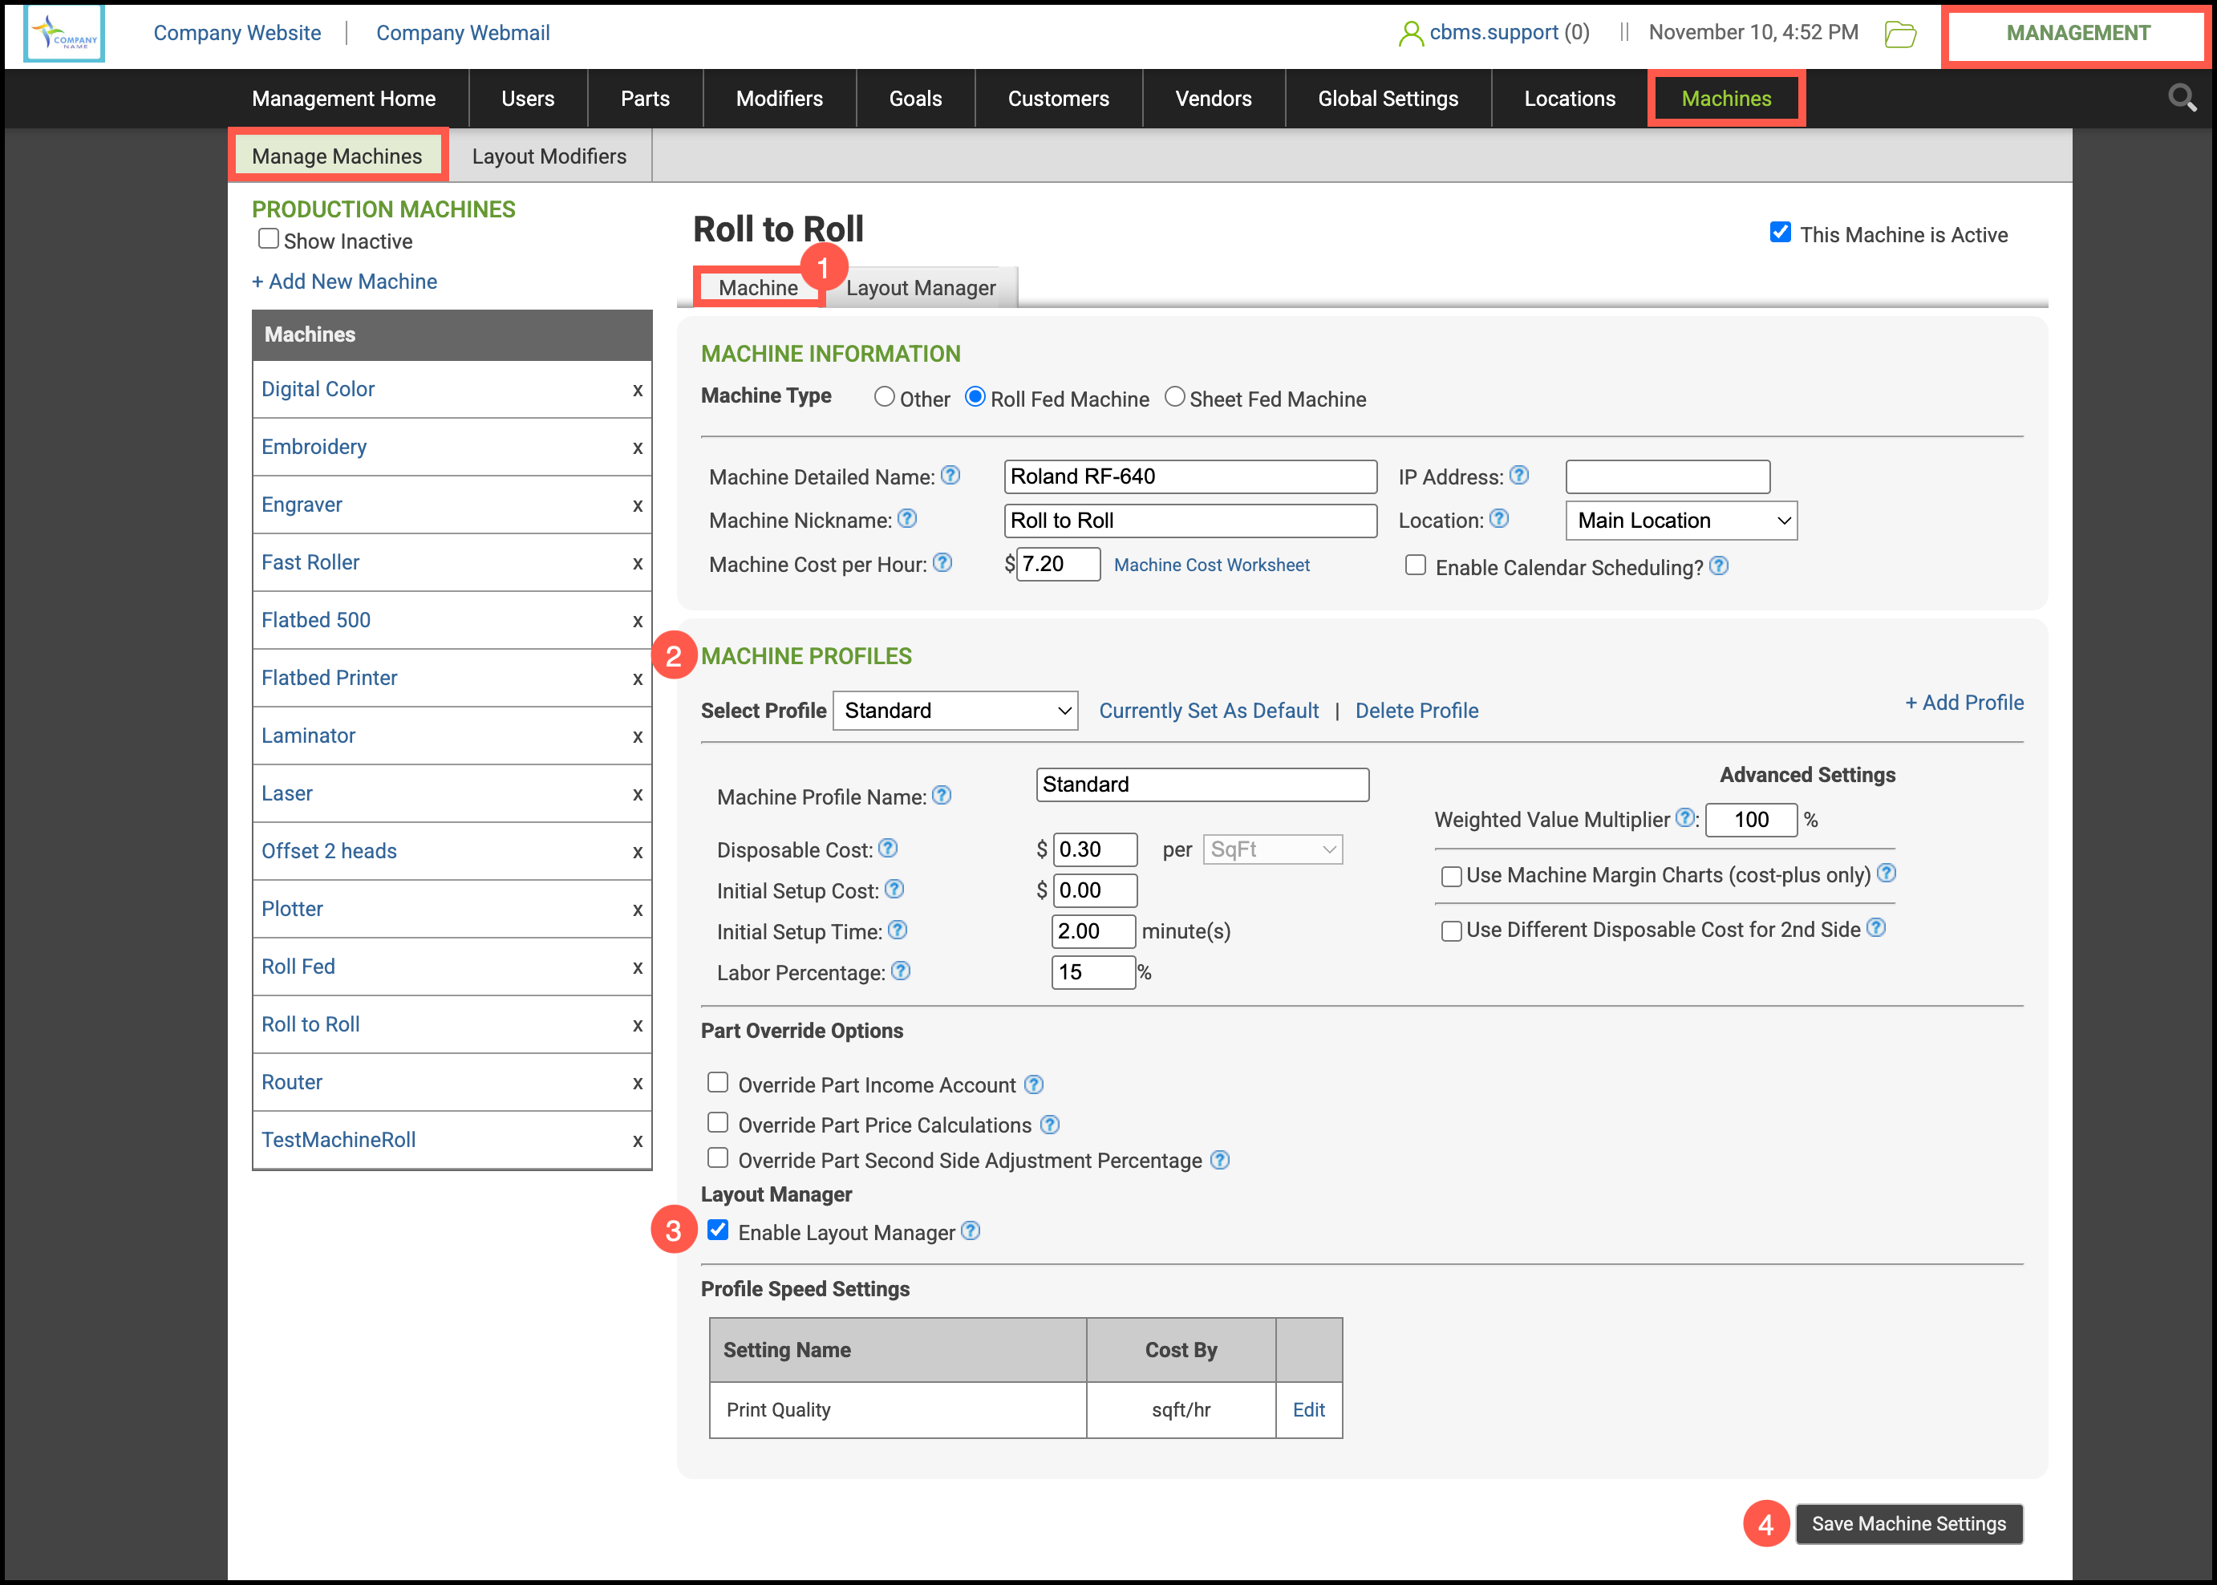
Task: Click help icon beside Disposable Cost
Action: tap(888, 848)
